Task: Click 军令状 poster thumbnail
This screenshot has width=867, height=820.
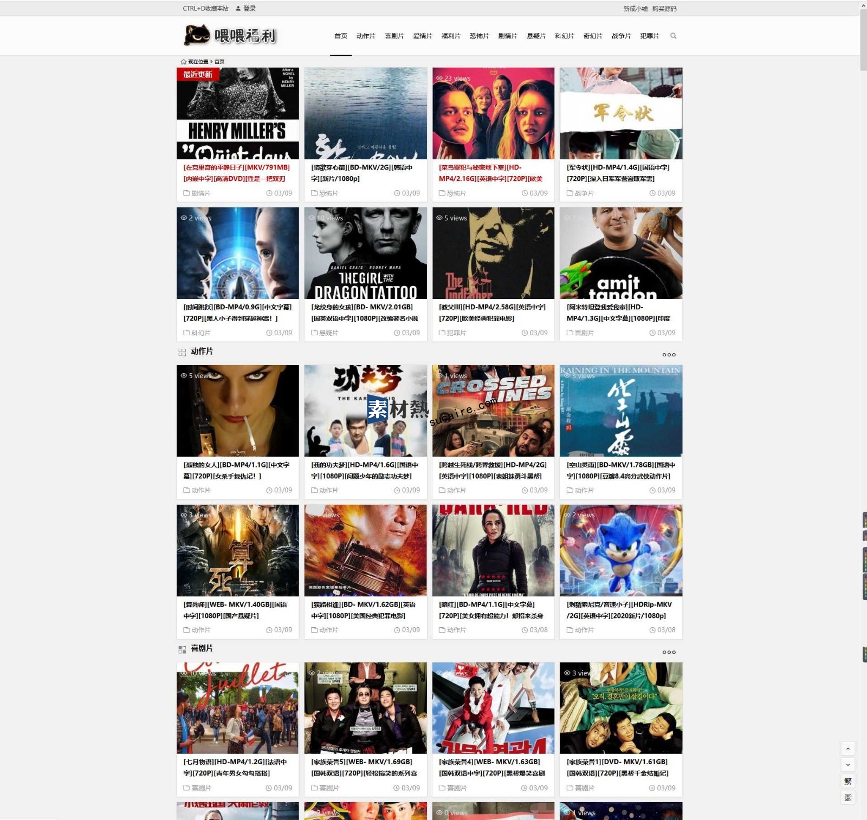Action: (621, 113)
